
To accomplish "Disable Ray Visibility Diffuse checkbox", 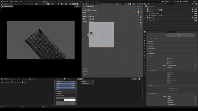I will (168, 75).
